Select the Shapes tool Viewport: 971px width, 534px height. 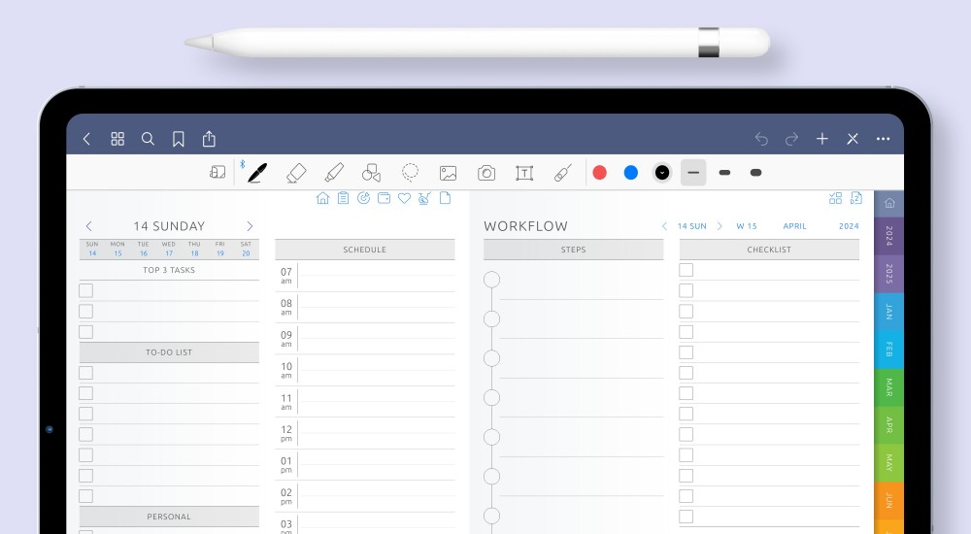(x=372, y=173)
